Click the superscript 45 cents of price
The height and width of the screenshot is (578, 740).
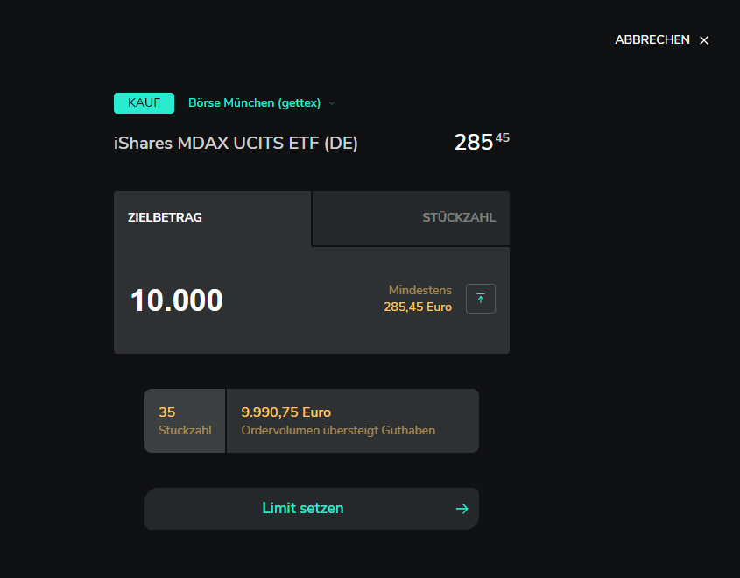502,137
